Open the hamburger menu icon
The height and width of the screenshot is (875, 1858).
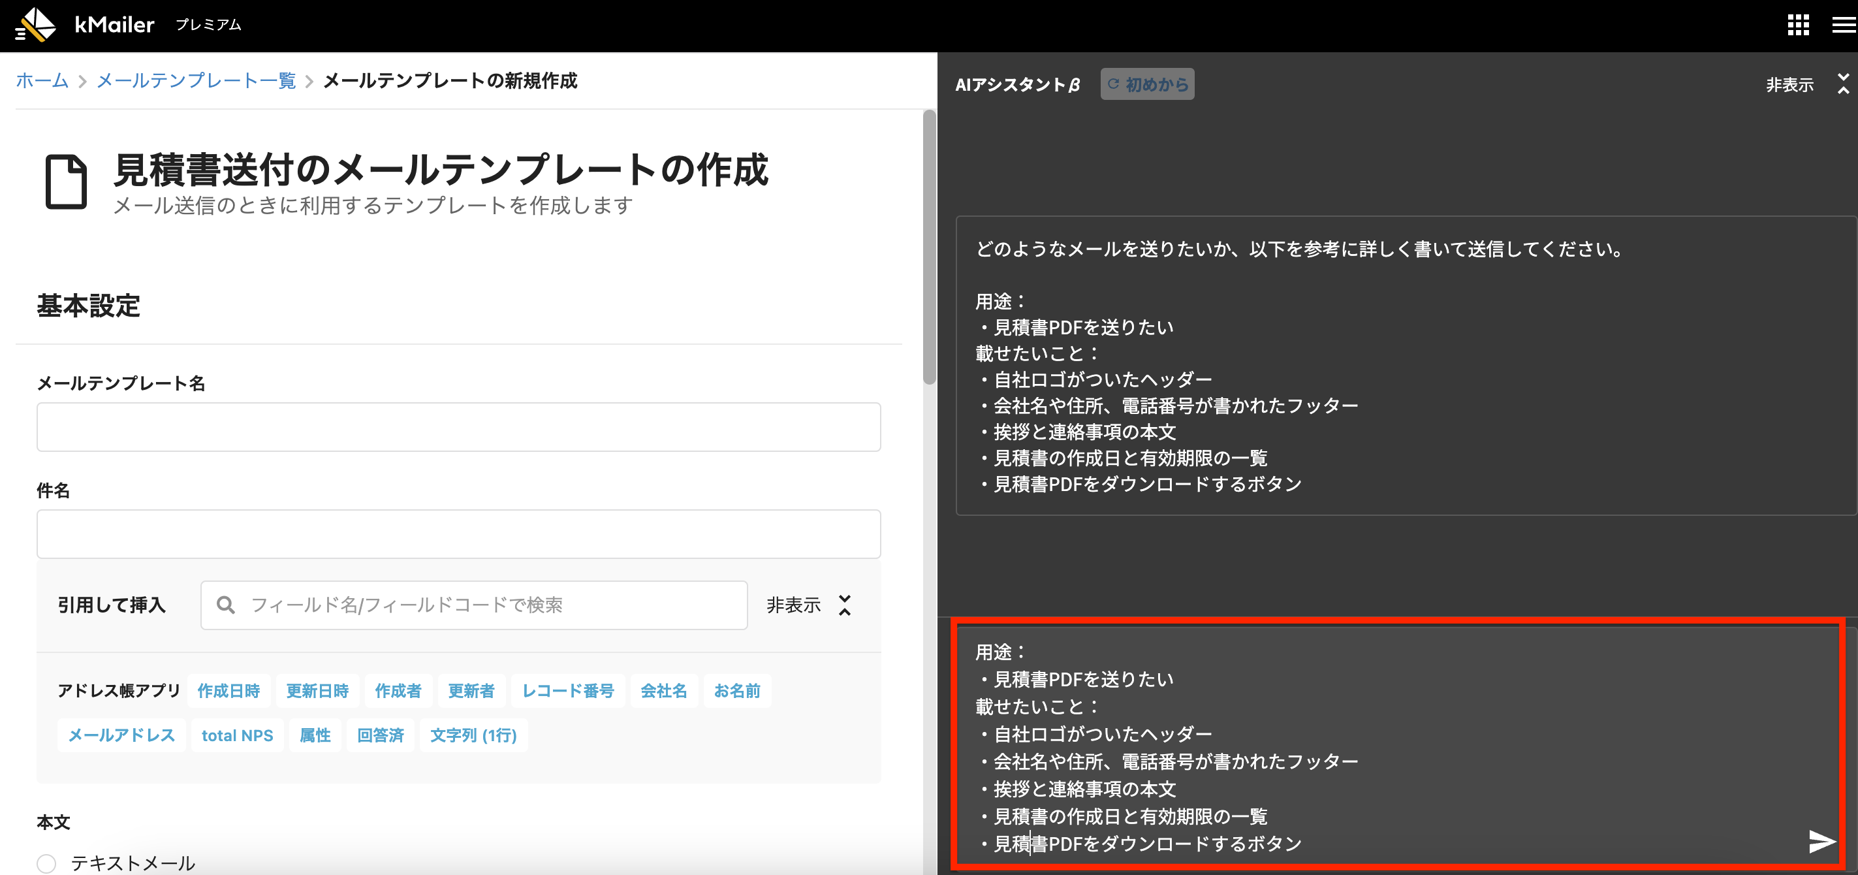(x=1844, y=25)
